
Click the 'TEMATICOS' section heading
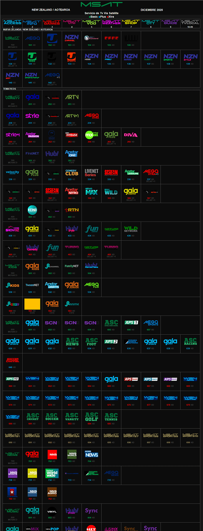click(x=10, y=89)
